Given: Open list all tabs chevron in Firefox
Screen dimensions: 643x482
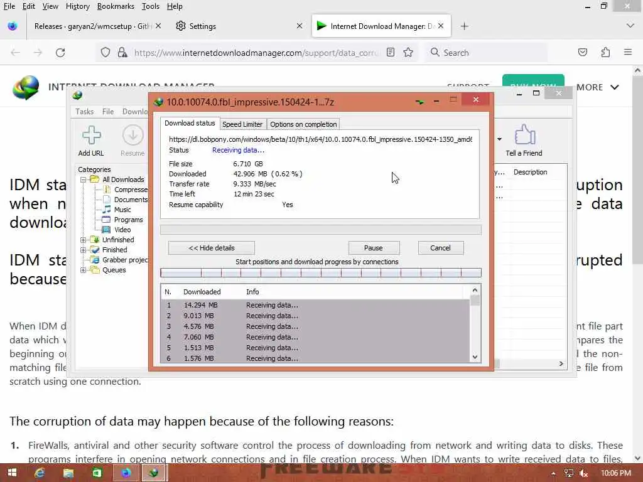Looking at the screenshot, I should pos(630,26).
